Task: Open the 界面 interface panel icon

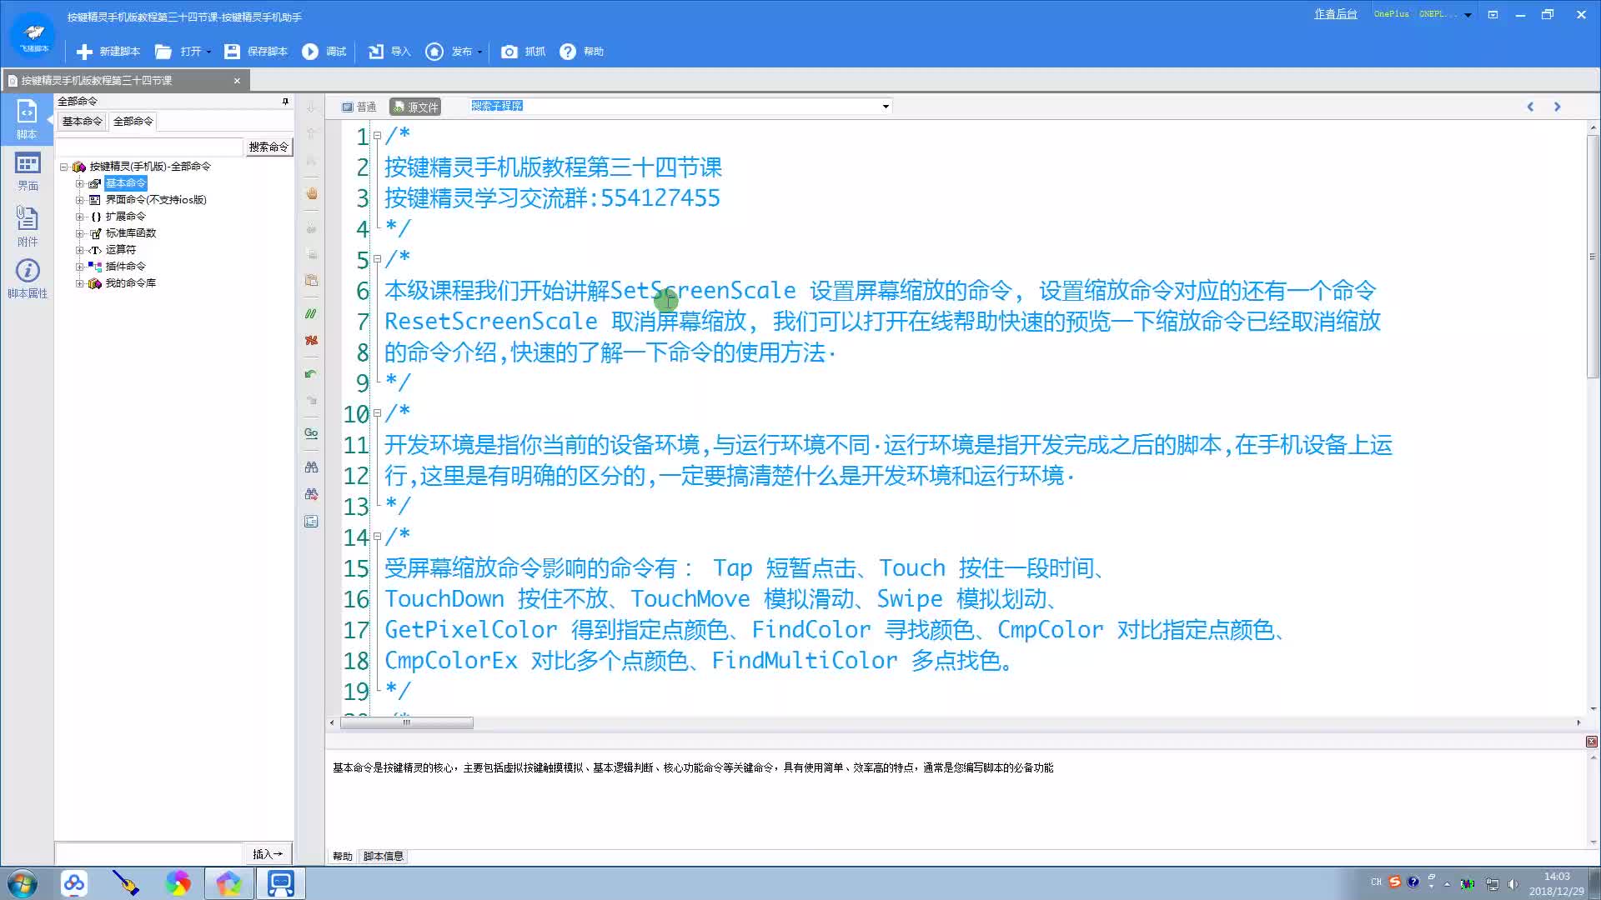Action: pyautogui.click(x=28, y=163)
